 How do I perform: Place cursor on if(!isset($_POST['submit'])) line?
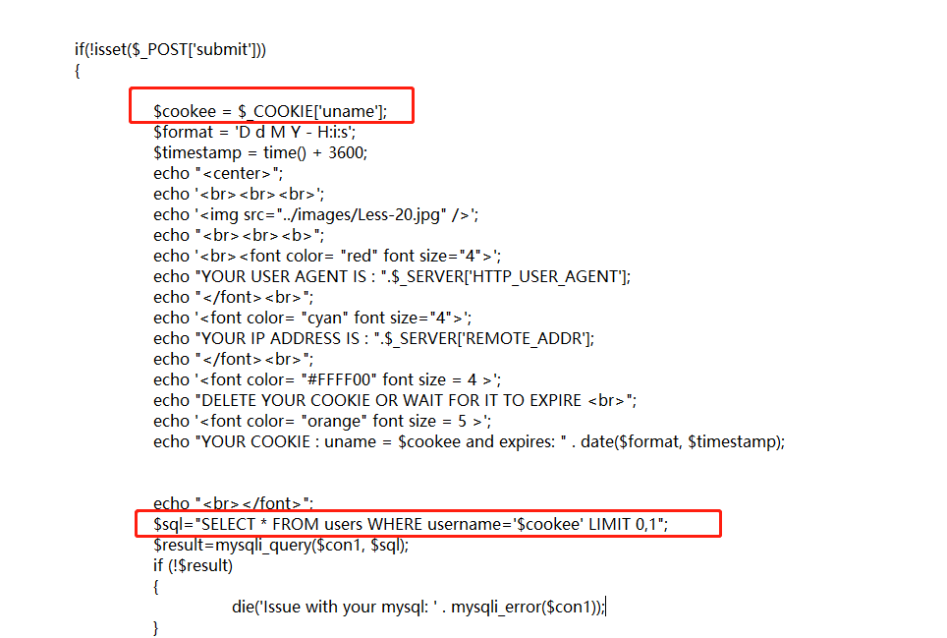point(170,49)
